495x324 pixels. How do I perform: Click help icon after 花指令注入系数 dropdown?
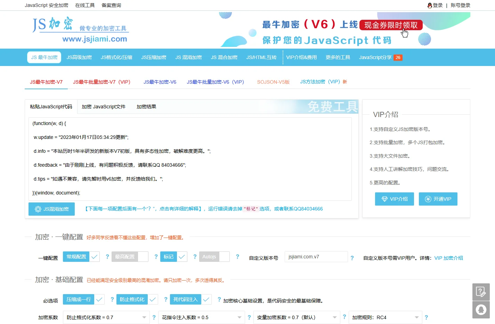[x=249, y=317]
